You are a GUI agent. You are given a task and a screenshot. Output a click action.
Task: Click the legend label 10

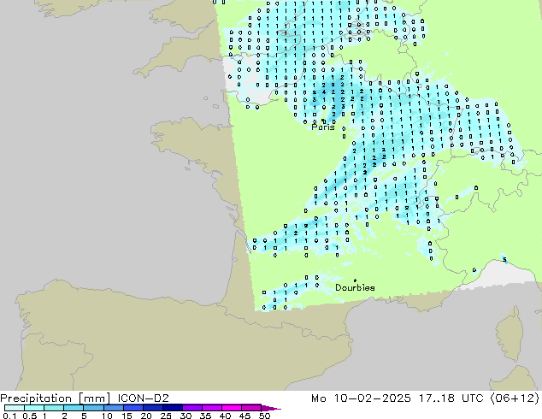107,416
